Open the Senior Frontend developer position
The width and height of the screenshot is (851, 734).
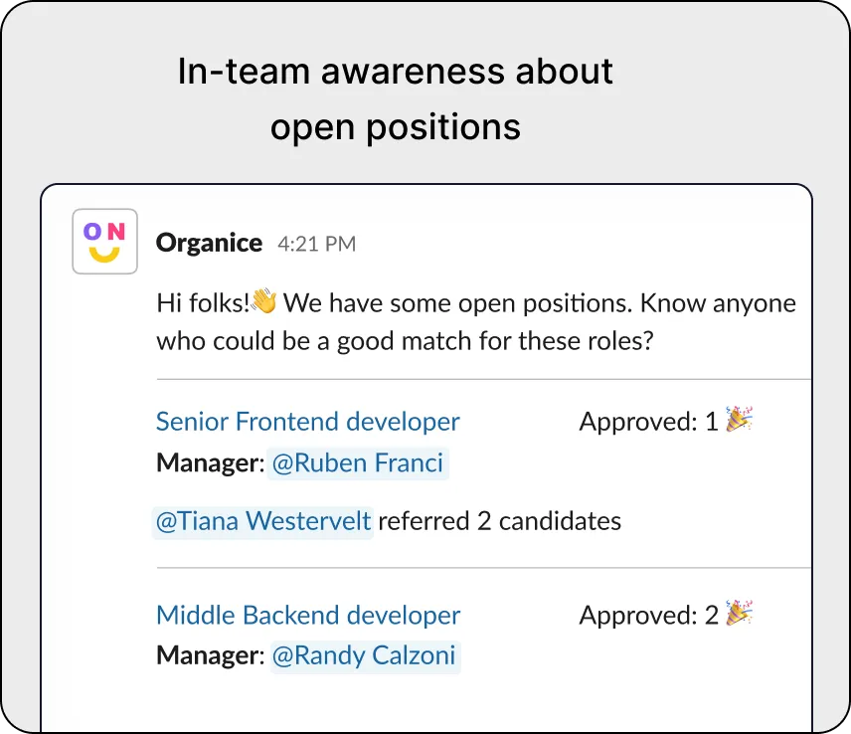pos(307,422)
